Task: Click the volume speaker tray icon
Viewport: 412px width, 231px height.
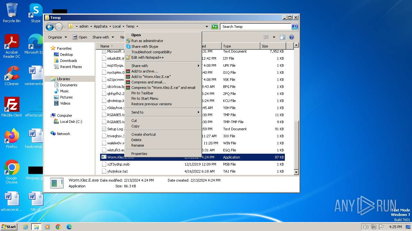Action: click(366, 227)
